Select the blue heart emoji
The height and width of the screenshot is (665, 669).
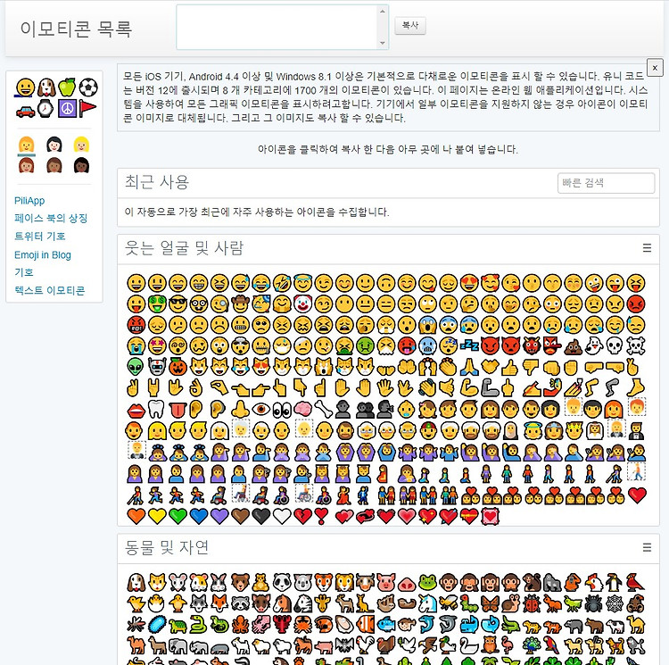click(x=199, y=517)
